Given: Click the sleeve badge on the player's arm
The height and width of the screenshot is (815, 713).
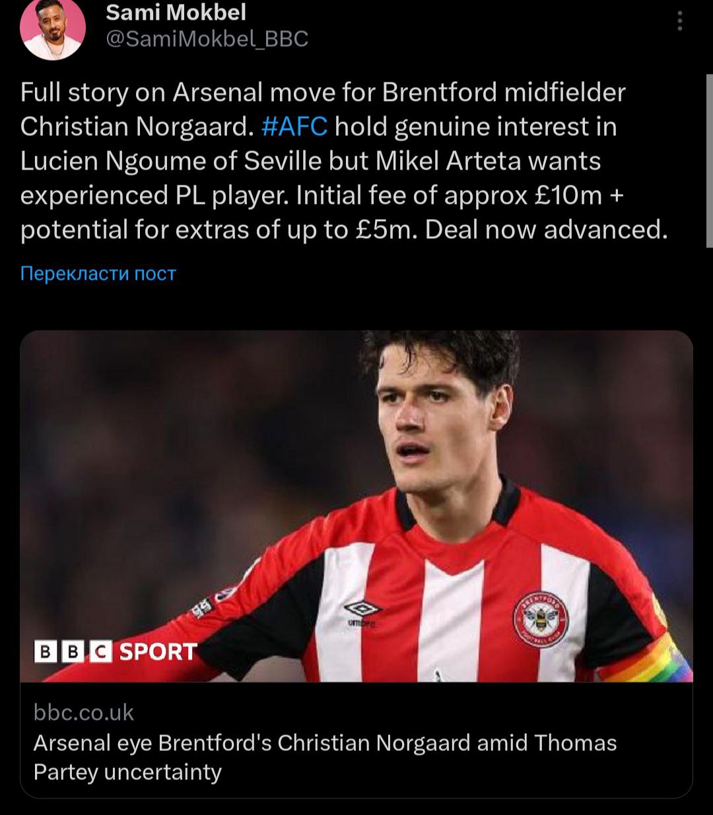Looking at the screenshot, I should 201,608.
